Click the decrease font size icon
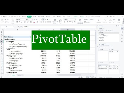Image resolution: width=124 pixels, height=93 pixels. click(x=37, y=20)
